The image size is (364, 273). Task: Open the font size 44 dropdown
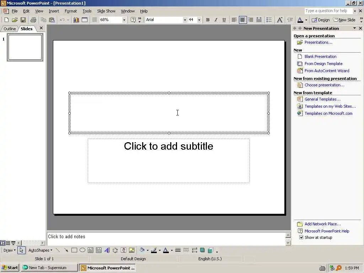click(199, 20)
